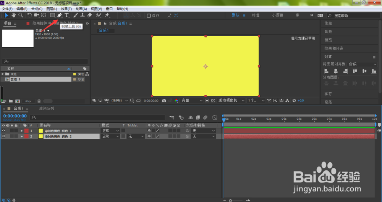Click the reset exposure icon
The height and width of the screenshot is (202, 382).
pos(294,101)
